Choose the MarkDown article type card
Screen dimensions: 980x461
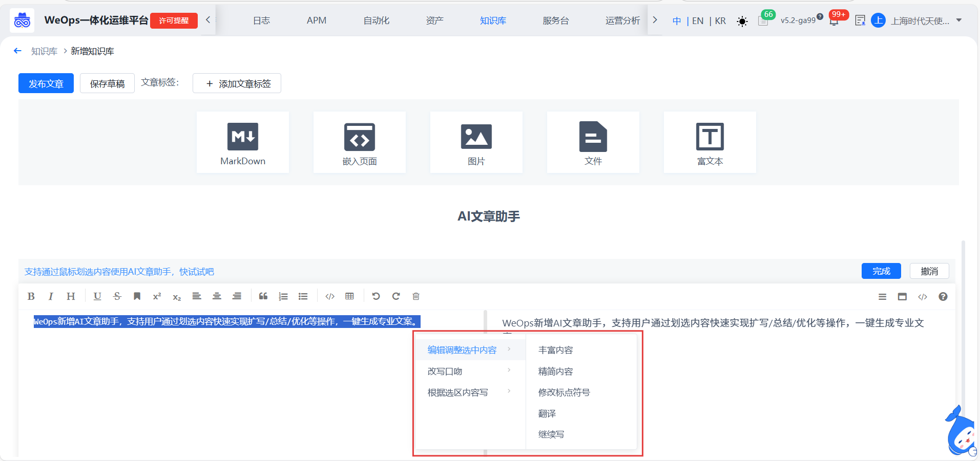click(243, 142)
